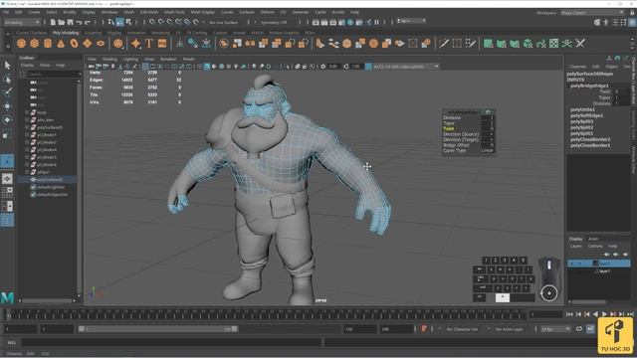Toggle snap to point magnet icon
The image size is (637, 358).
point(169,22)
